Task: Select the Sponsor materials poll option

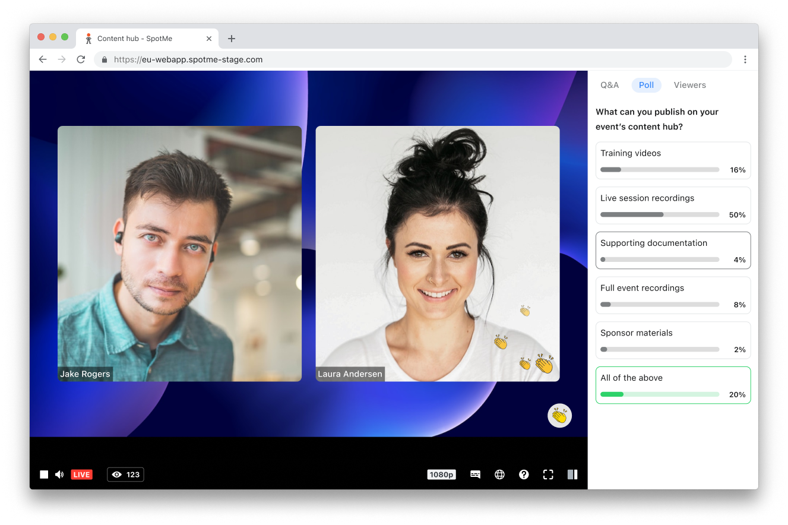Action: tap(673, 340)
